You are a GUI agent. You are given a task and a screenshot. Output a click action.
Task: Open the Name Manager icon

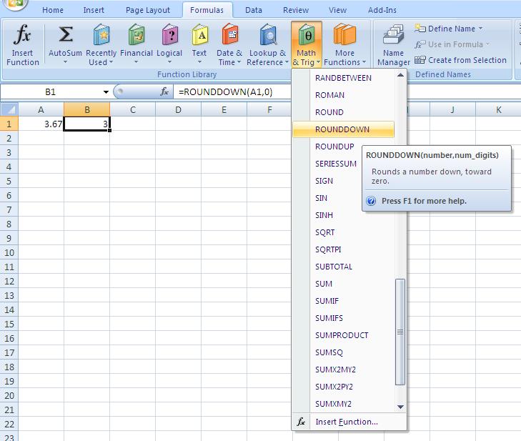click(393, 34)
